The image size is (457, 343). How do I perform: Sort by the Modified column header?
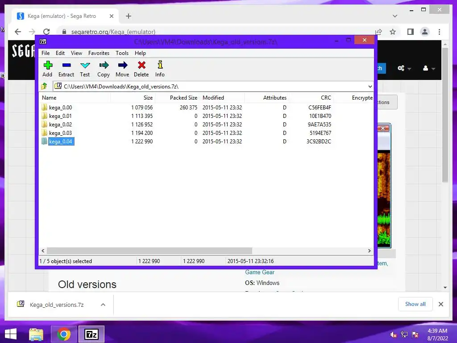pyautogui.click(x=222, y=98)
